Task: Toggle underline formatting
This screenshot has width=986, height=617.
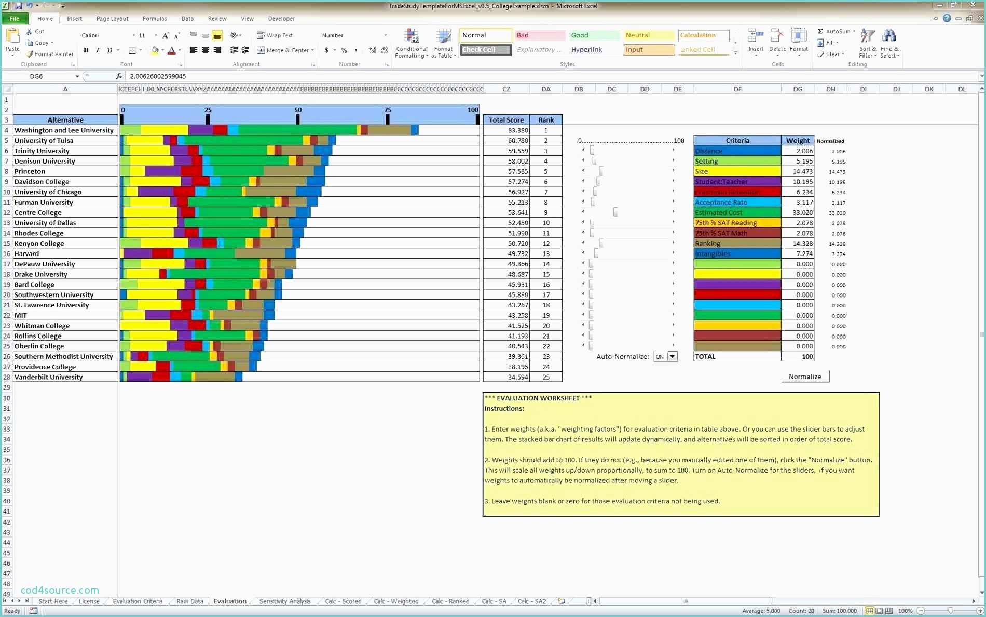Action: 108,50
